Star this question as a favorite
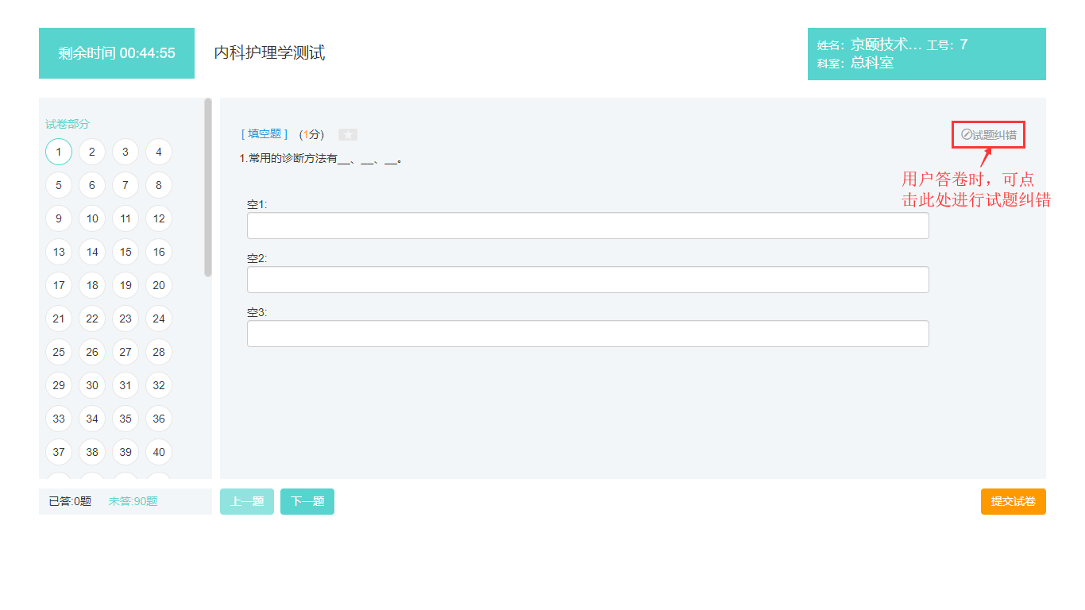The image size is (1085, 610). (348, 134)
